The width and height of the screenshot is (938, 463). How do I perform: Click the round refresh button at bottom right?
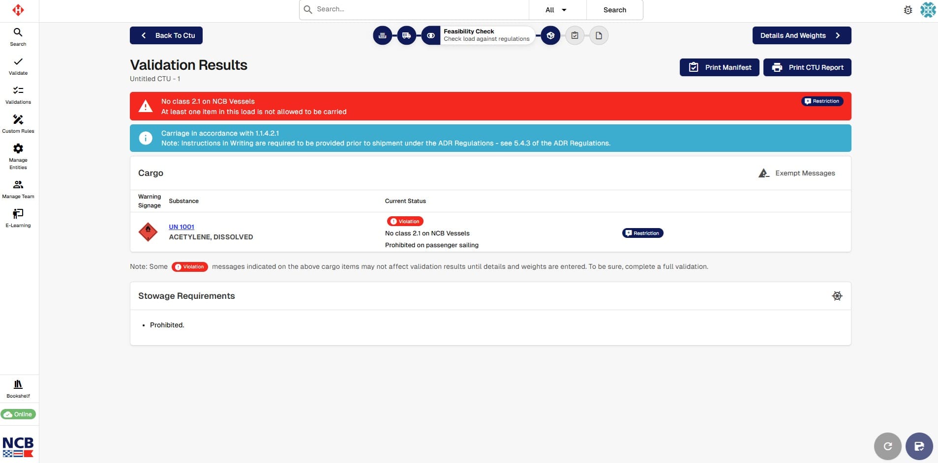887,446
